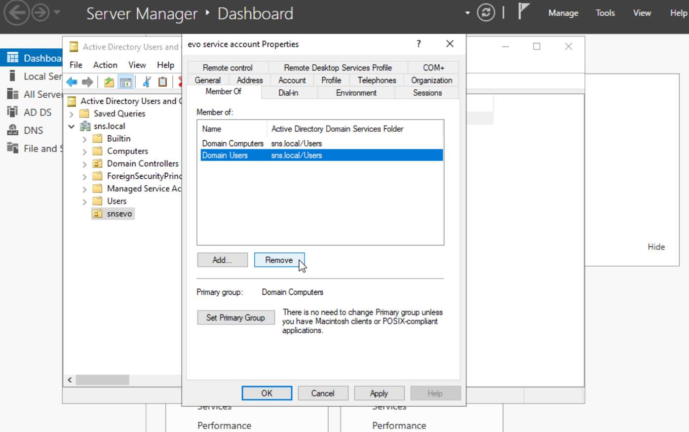Refresh the Server Manager dashboard

(486, 13)
